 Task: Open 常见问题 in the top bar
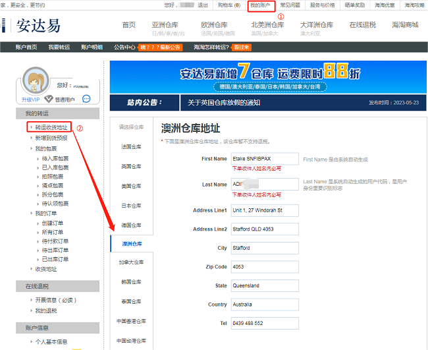[290, 5]
